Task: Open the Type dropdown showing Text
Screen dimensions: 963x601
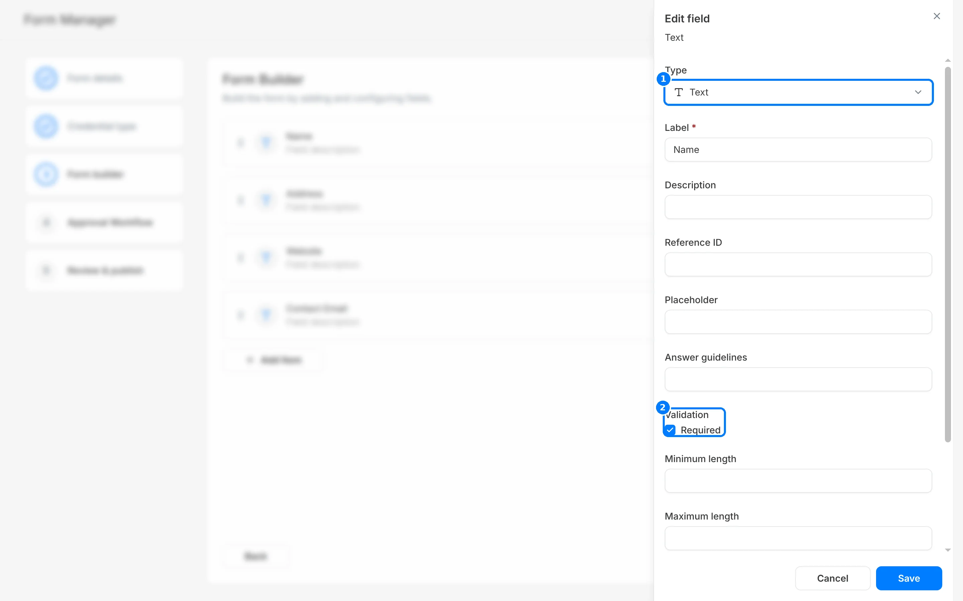Action: (798, 92)
